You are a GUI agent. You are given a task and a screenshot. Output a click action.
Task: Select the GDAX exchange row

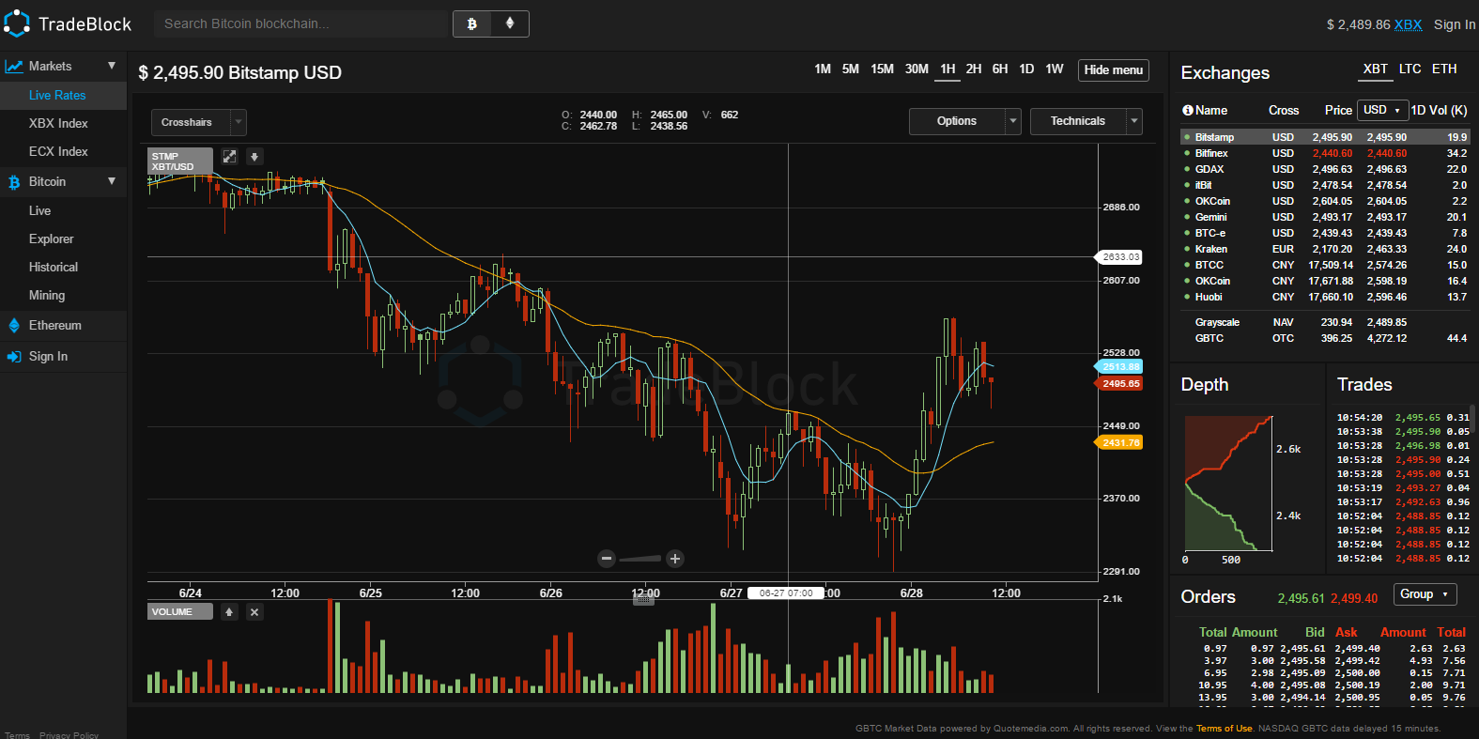click(x=1325, y=169)
